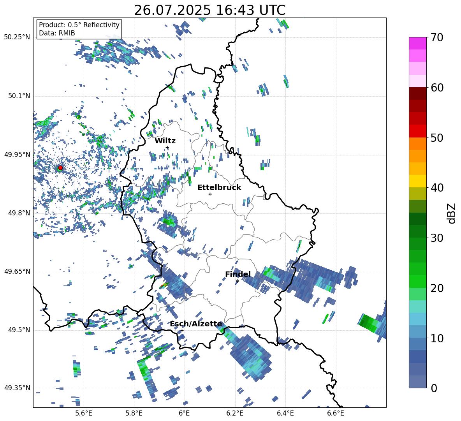Click the 6.6°E longitude label

336,413
